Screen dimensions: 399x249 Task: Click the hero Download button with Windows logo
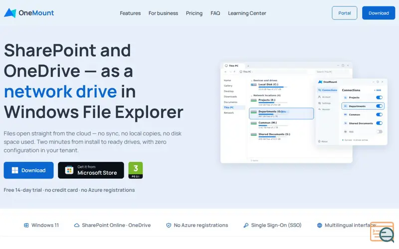[28, 170]
